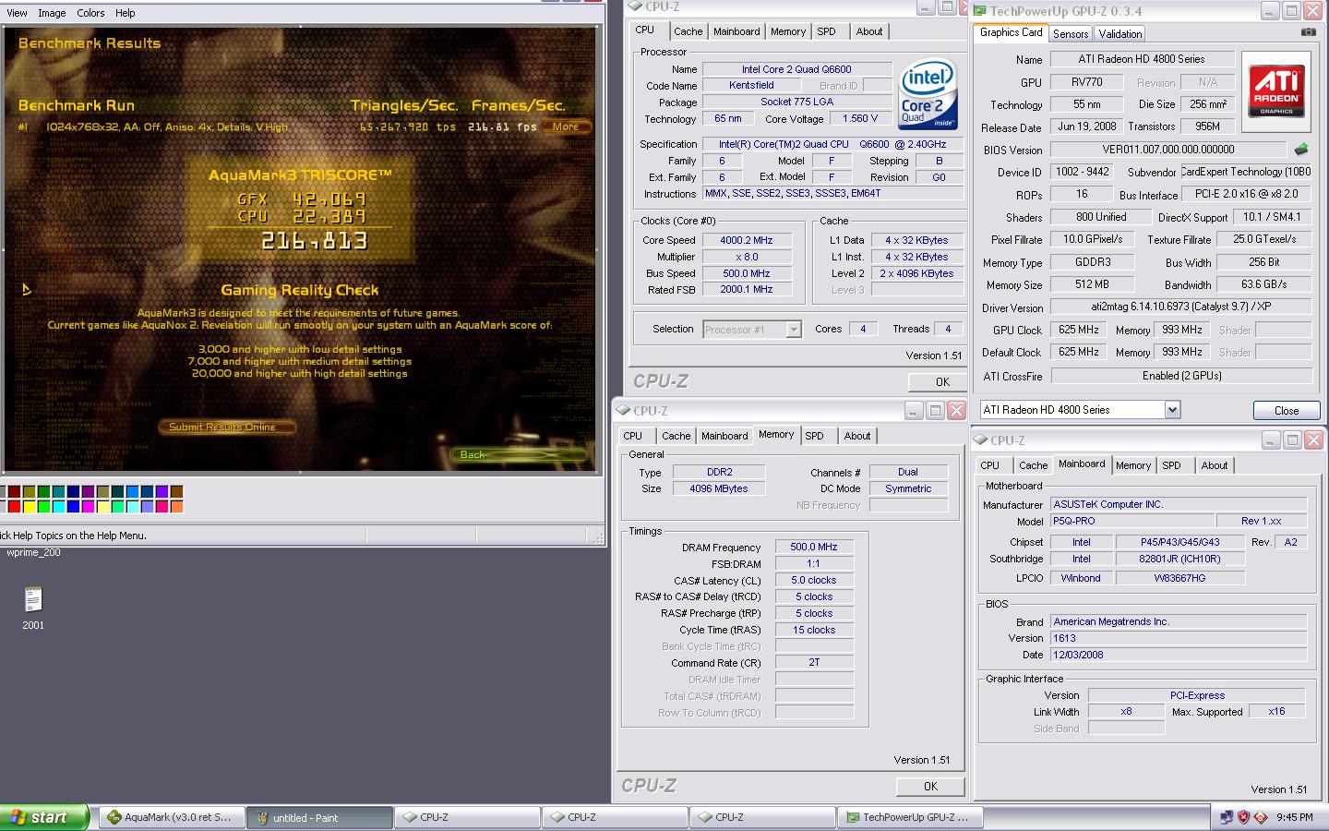Open Cache tab in top CPU-Z window
1329x831 pixels.
688,31
